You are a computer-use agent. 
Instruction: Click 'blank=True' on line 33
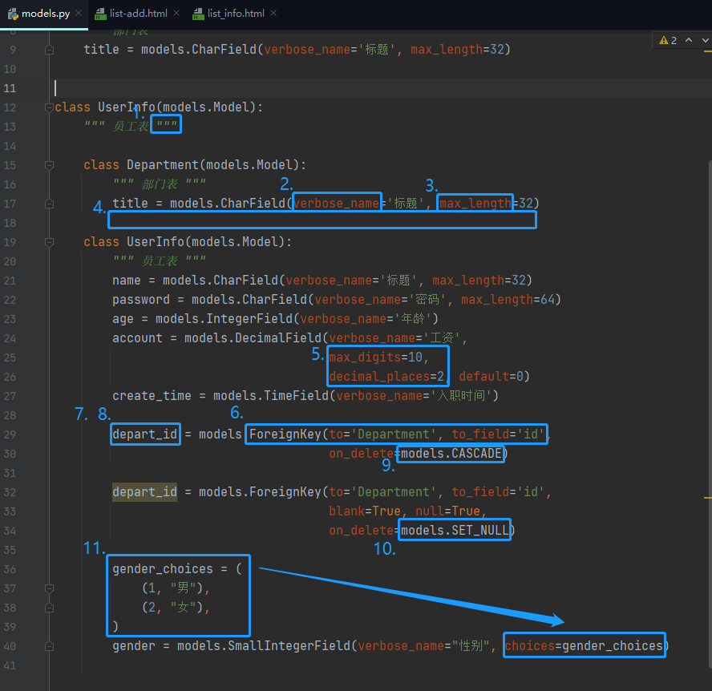[365, 511]
